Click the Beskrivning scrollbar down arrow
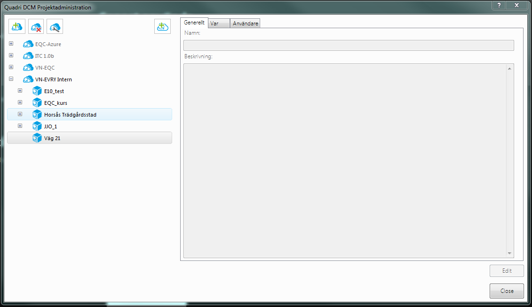The height and width of the screenshot is (307, 532). tap(509, 253)
